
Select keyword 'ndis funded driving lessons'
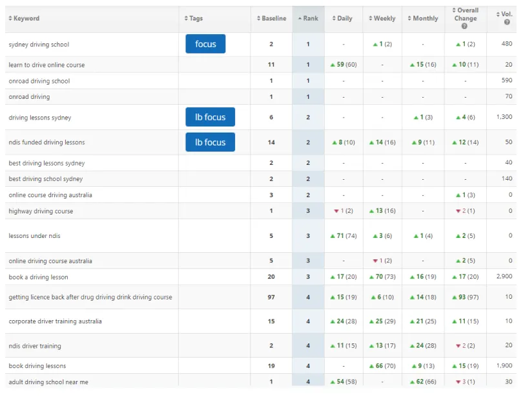click(x=46, y=142)
